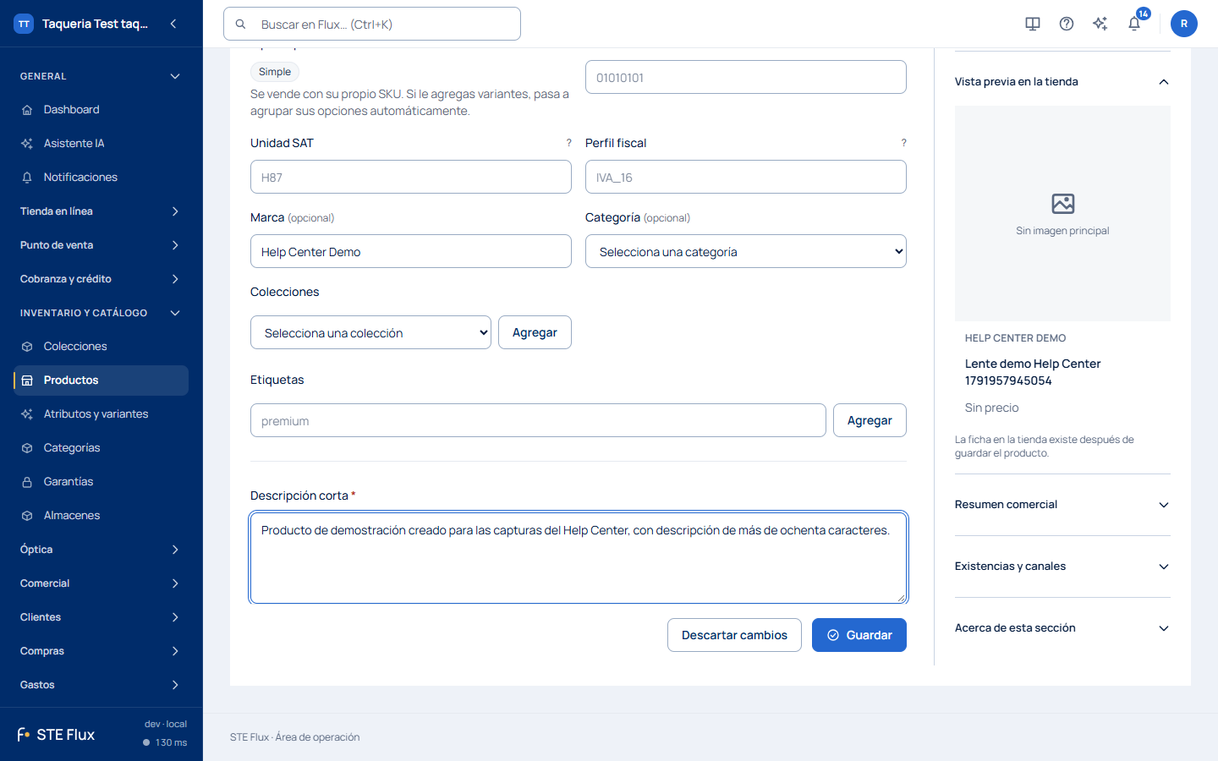Expand the Cobranza y crédito menu
1218x761 pixels.
pos(101,279)
